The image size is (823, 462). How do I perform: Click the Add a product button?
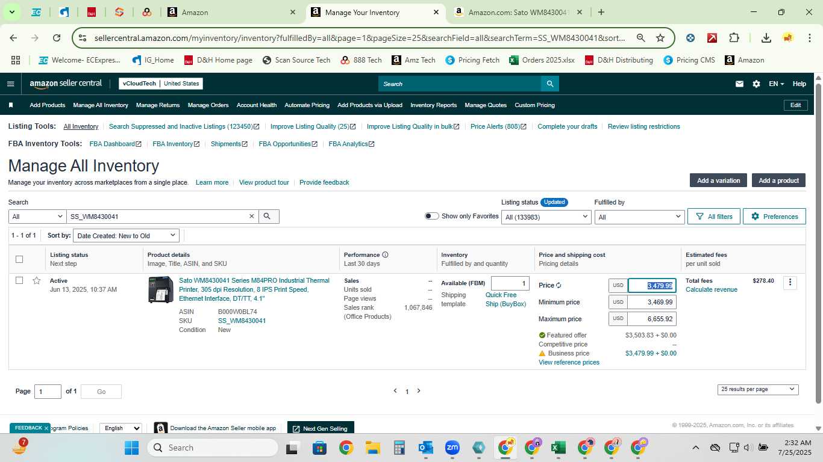778,180
